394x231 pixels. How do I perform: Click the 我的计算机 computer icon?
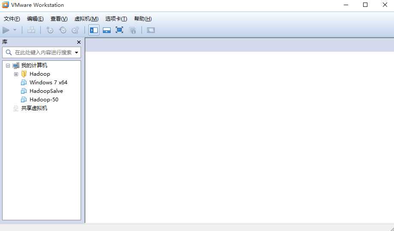coord(16,66)
